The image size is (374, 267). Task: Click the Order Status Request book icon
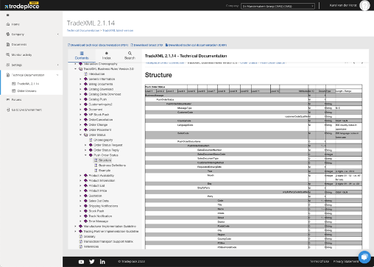[91, 145]
